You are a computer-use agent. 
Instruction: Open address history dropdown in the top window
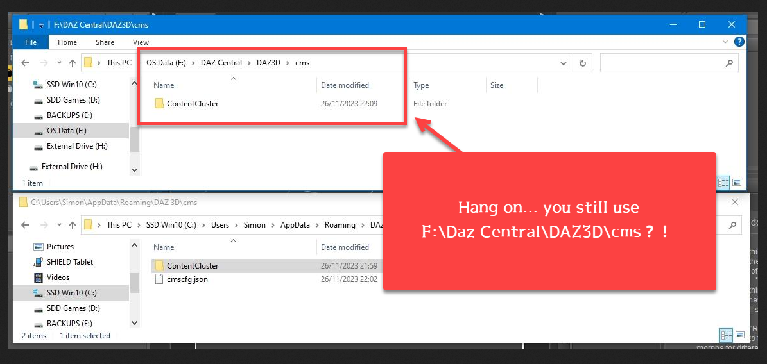(x=564, y=63)
